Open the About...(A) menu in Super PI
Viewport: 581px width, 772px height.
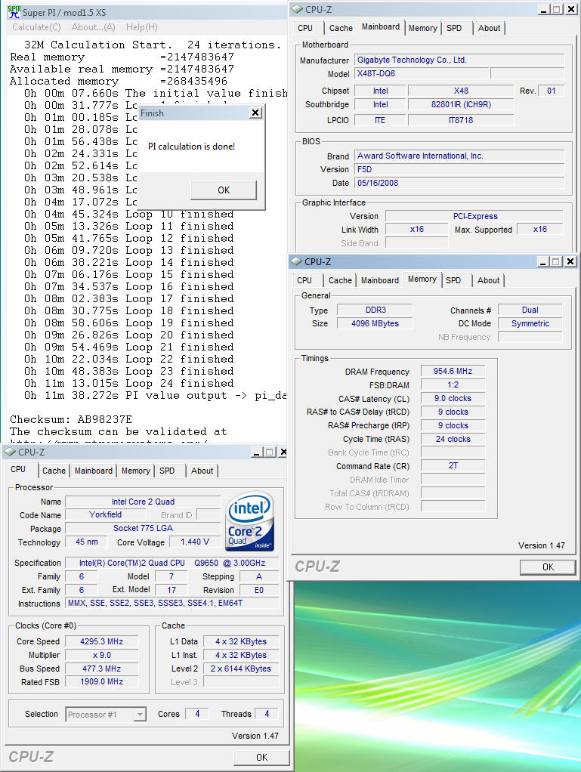(94, 27)
